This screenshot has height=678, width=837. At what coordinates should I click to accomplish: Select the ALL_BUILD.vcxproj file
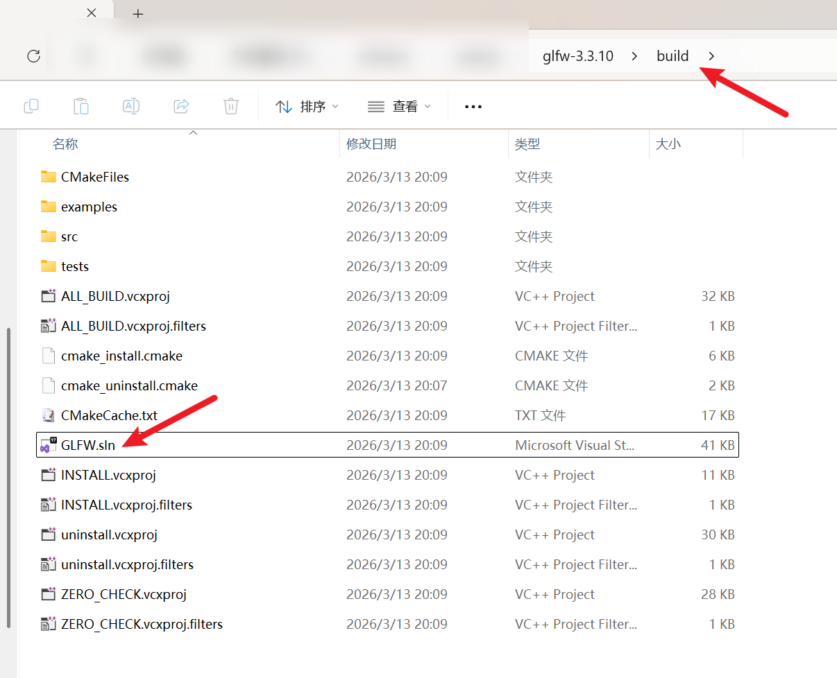pos(115,296)
